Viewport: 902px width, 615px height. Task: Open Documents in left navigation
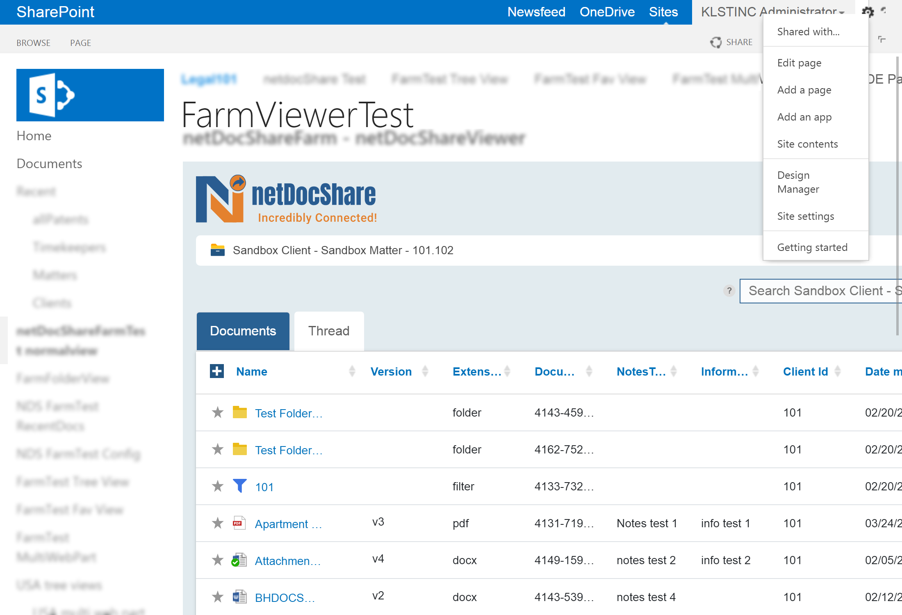(49, 164)
